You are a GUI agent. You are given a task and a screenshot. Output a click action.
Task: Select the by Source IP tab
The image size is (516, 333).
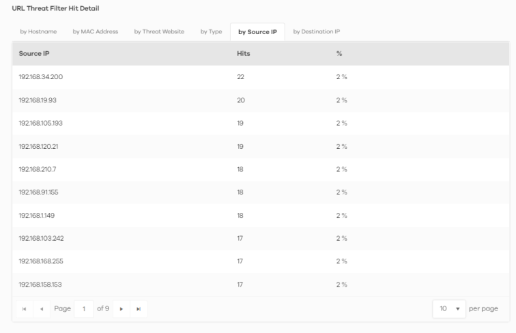(x=257, y=31)
